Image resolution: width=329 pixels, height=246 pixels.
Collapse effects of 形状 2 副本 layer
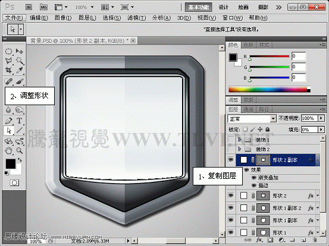pos(318,160)
